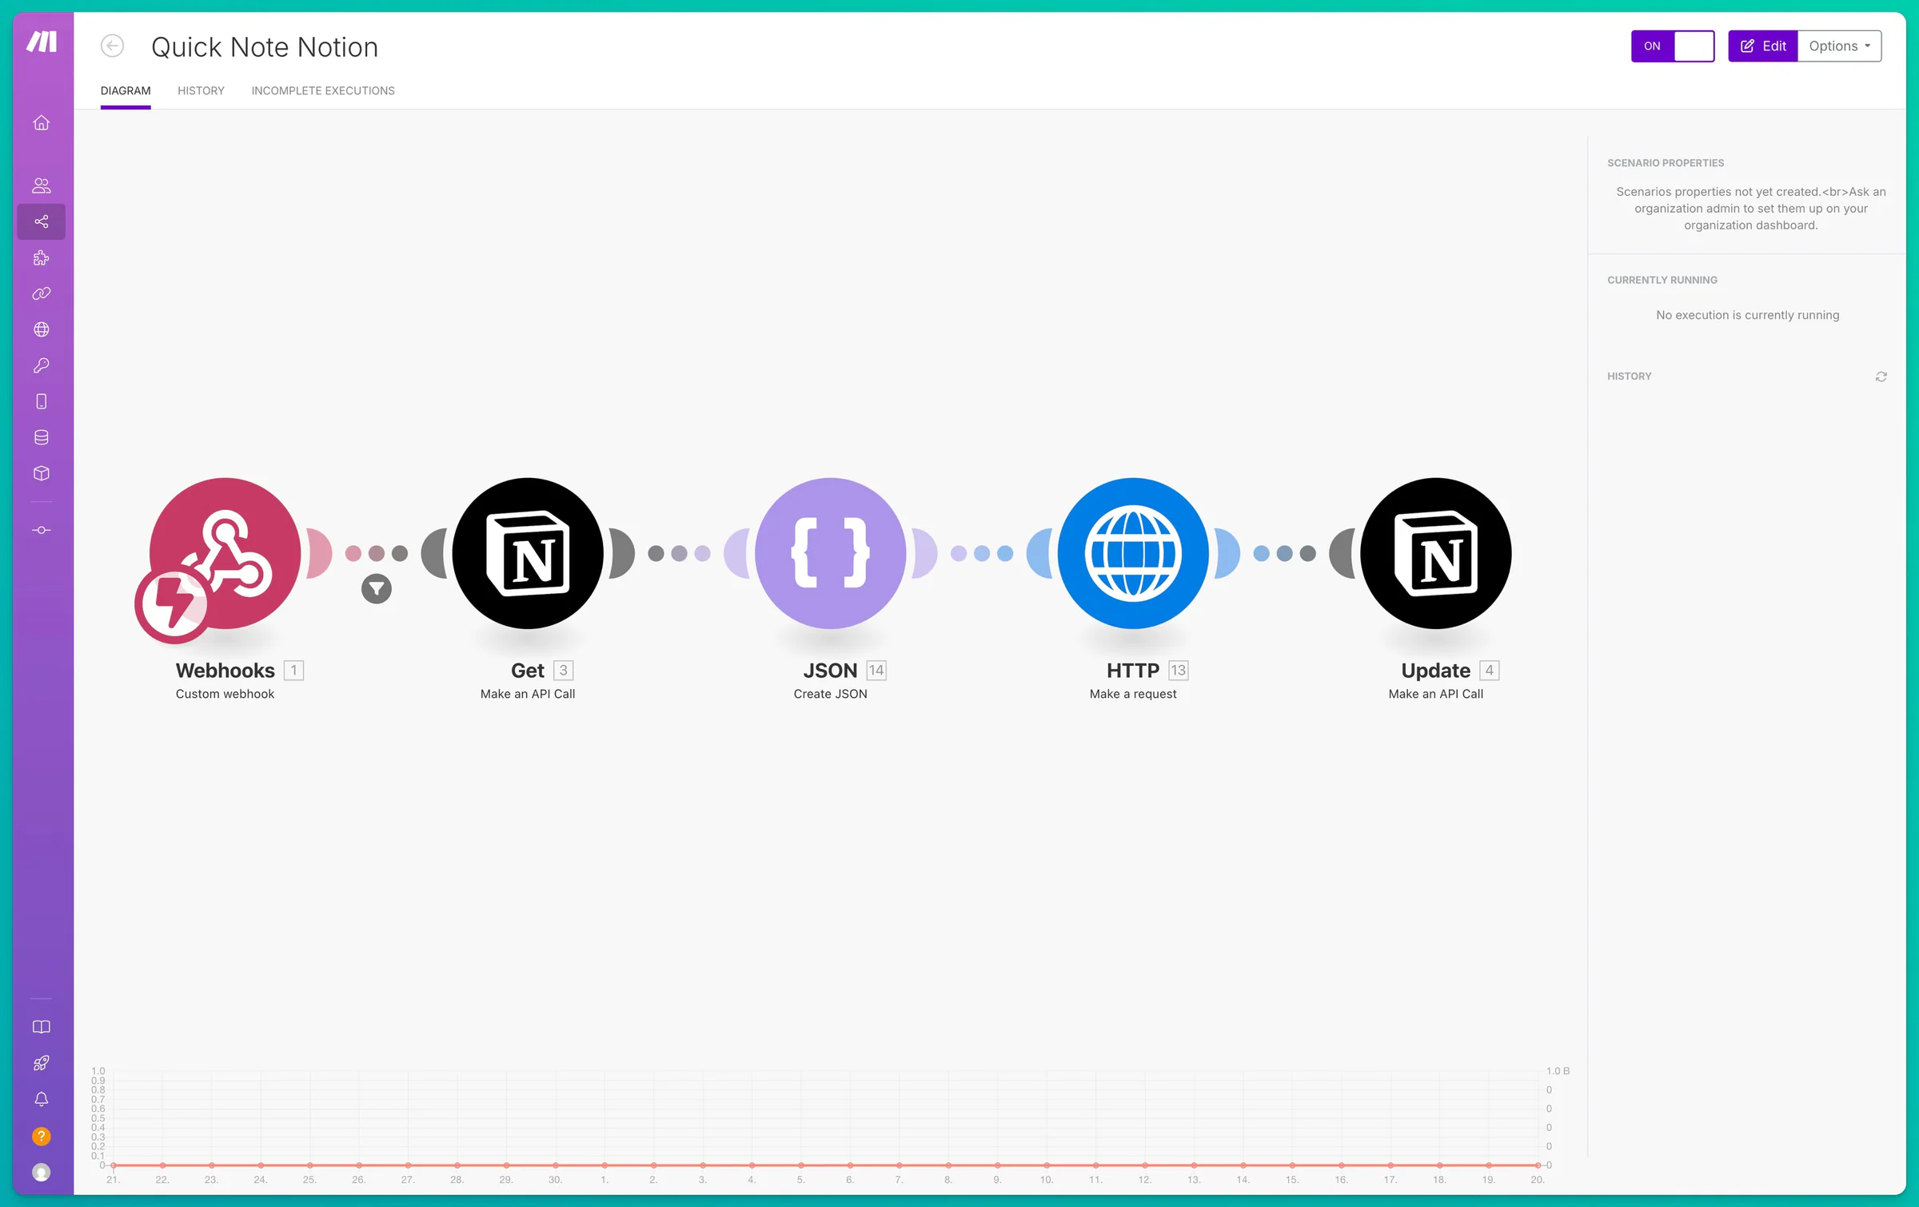Open the Scenarios share icon in the sidebar
Screen dimensions: 1919x1207
[x=42, y=221]
